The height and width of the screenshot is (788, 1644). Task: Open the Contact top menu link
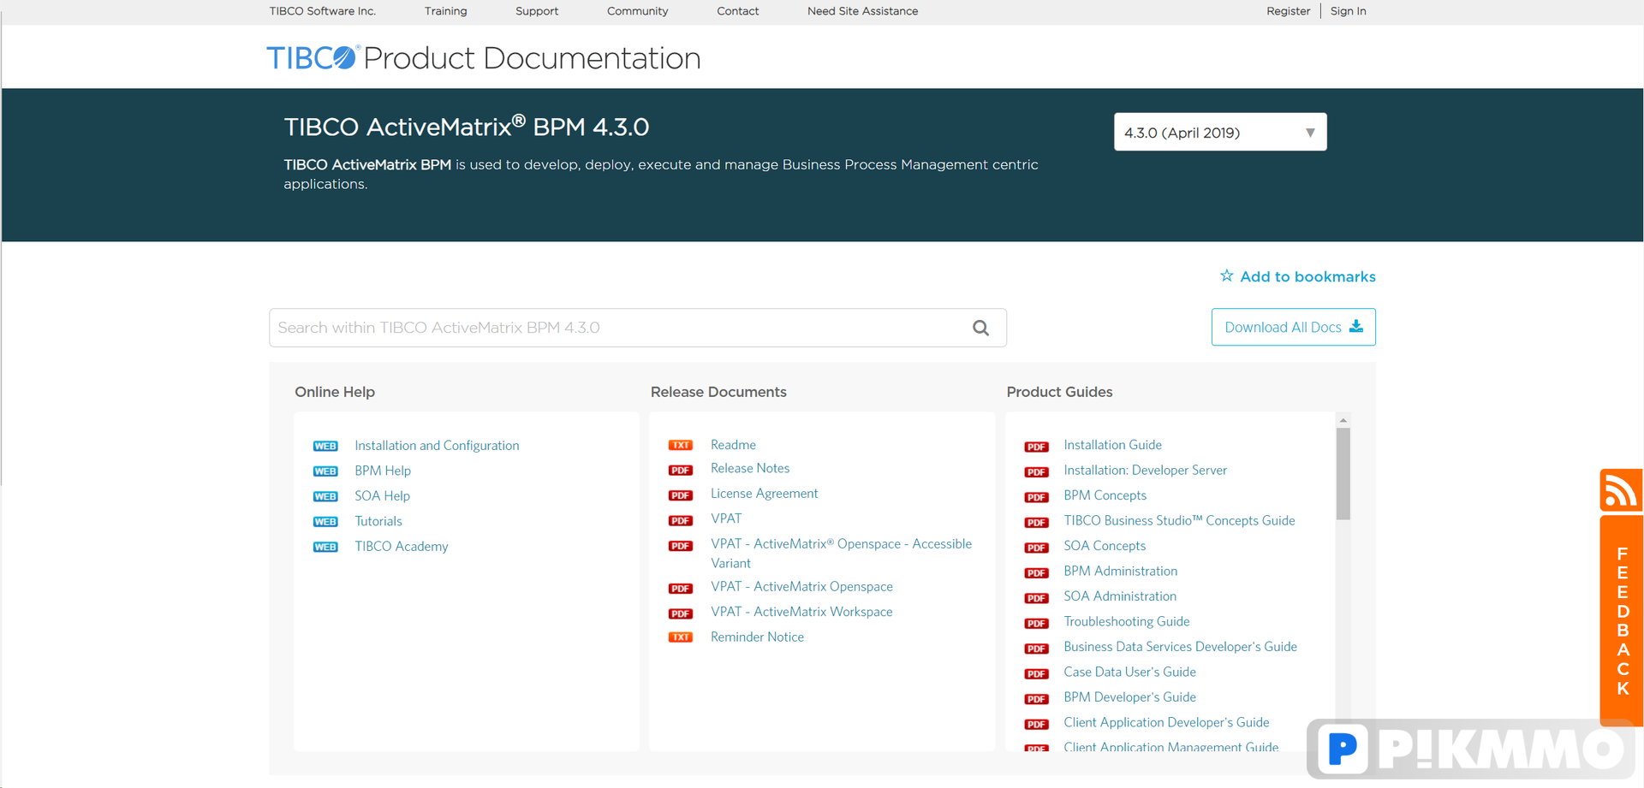[737, 11]
